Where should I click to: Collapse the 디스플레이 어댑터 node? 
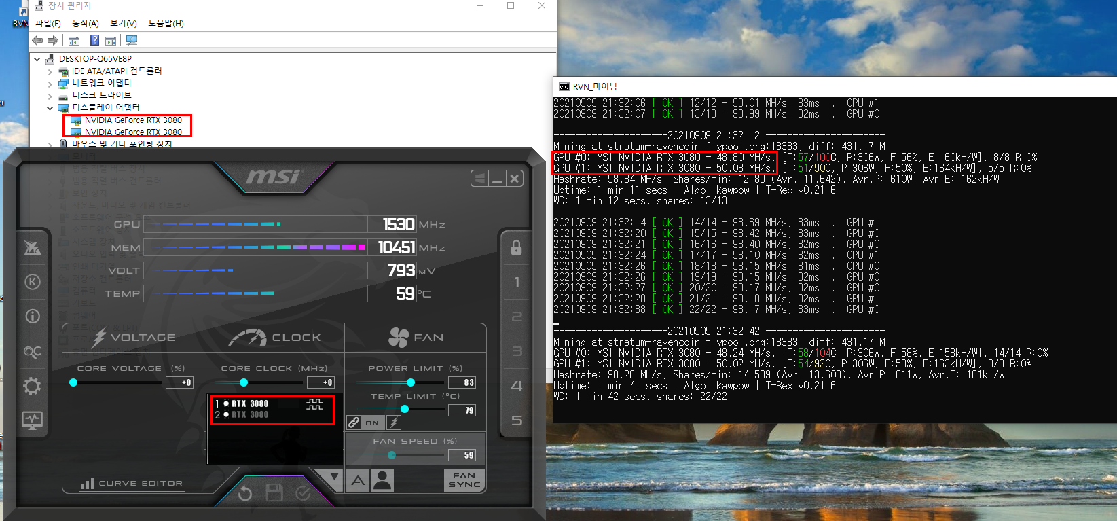(x=50, y=108)
